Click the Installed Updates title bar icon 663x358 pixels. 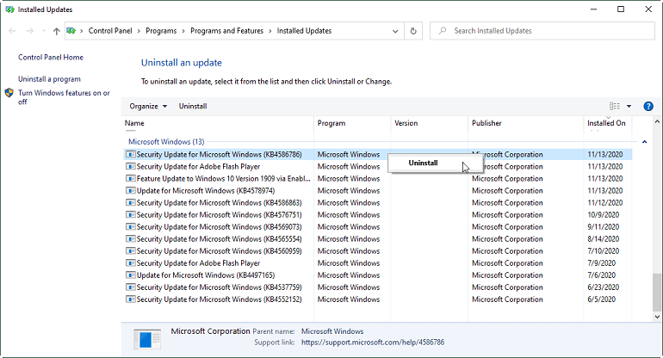(10, 9)
